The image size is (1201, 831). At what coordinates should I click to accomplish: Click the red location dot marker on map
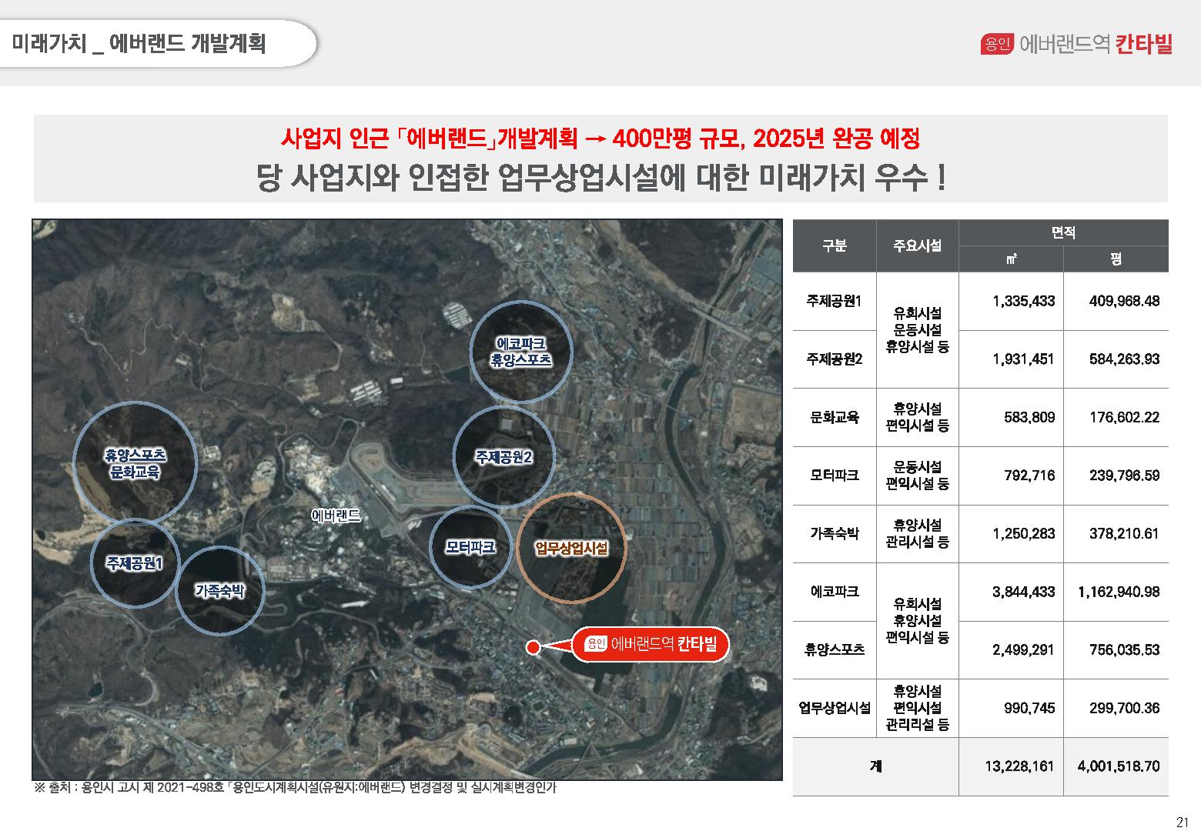533,646
